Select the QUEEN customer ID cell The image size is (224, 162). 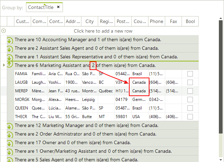(x=23, y=108)
